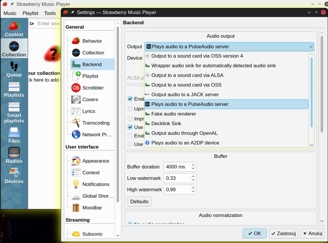Open the Smart playlists sidebar tab

[x=14, y=112]
